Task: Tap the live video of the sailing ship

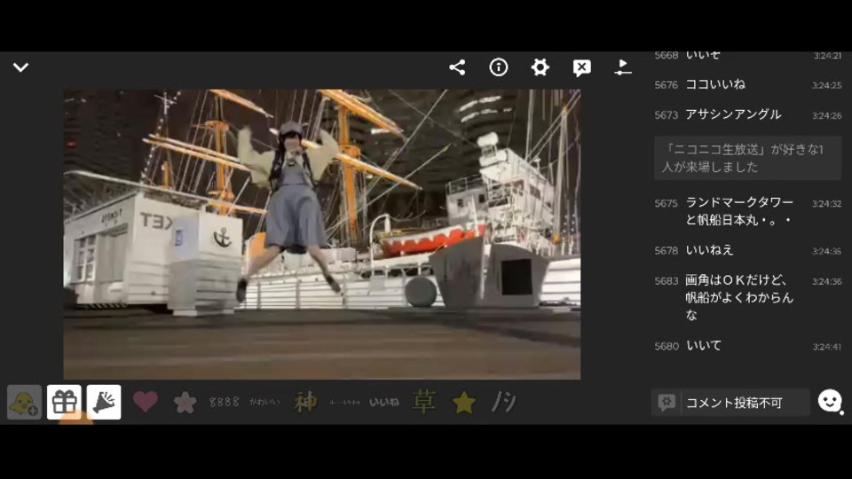Action: click(x=321, y=234)
